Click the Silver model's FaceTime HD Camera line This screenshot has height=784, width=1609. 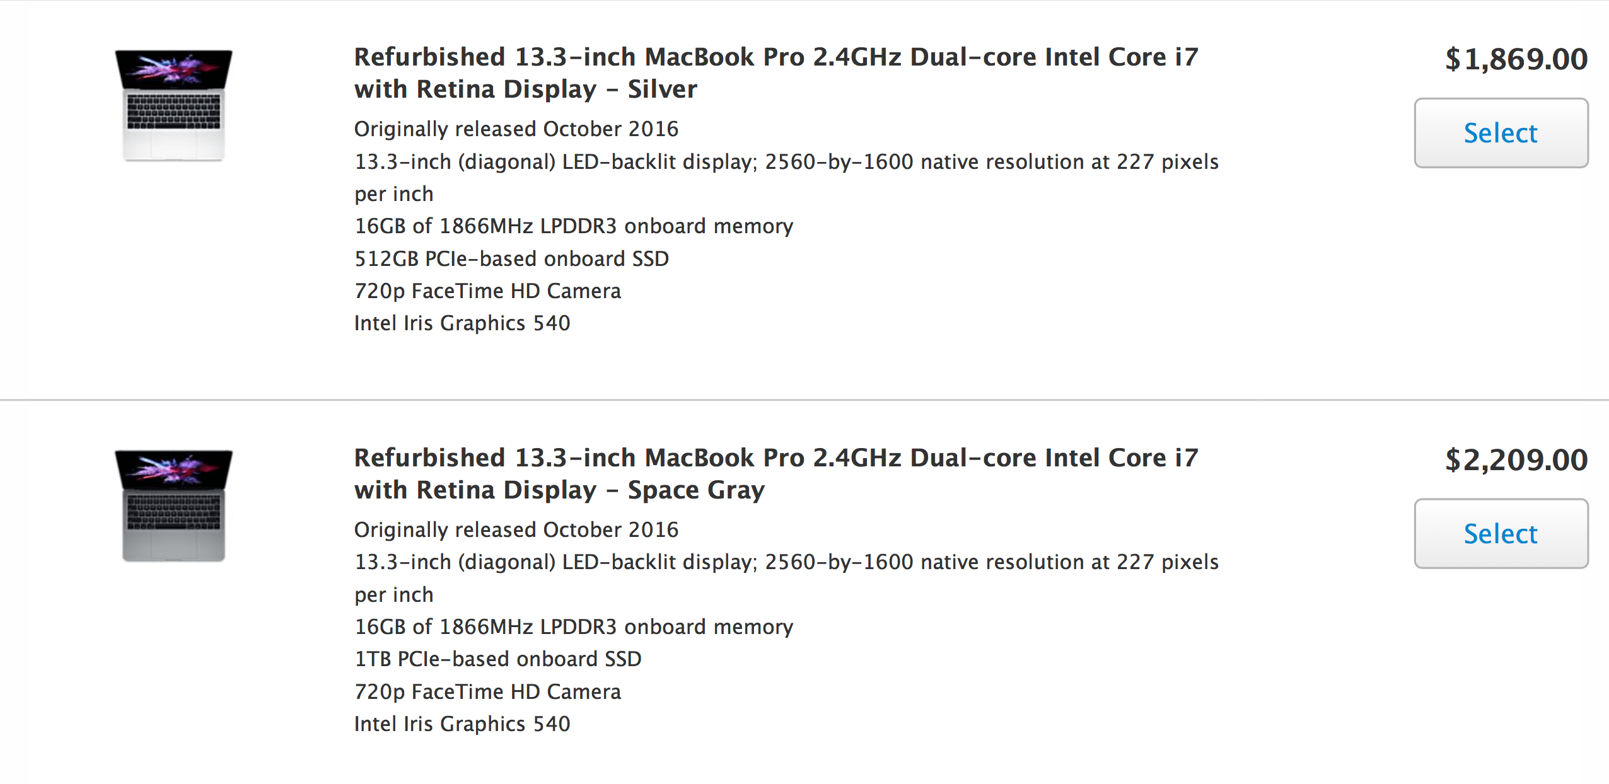487,291
